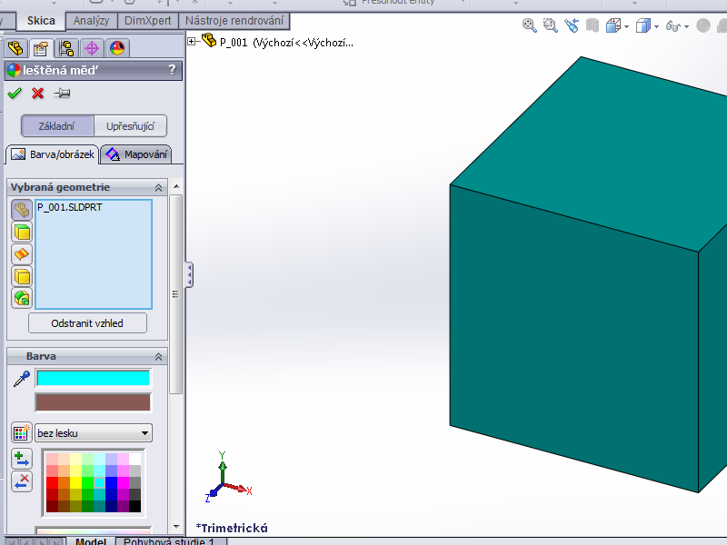Click the P_001 part icon in the flyout tree
This screenshot has width=727, height=545.
coord(209,40)
